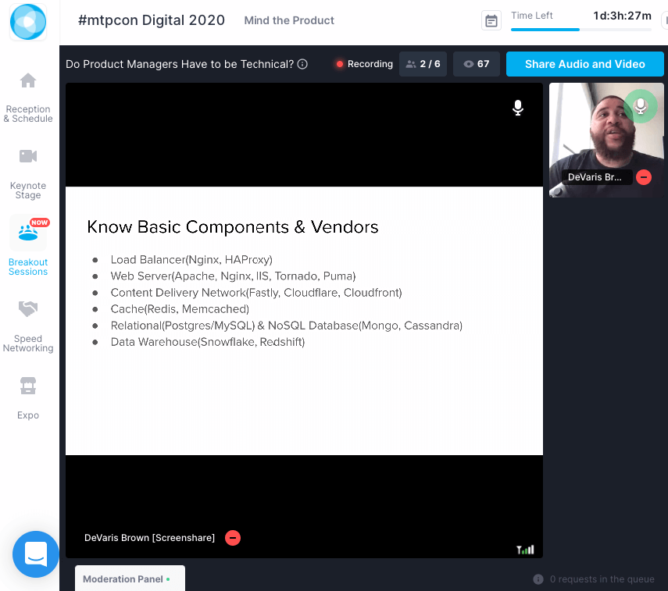Screen dimensions: 668x591
Task: Click the viewers eye count badge
Action: [x=477, y=64]
